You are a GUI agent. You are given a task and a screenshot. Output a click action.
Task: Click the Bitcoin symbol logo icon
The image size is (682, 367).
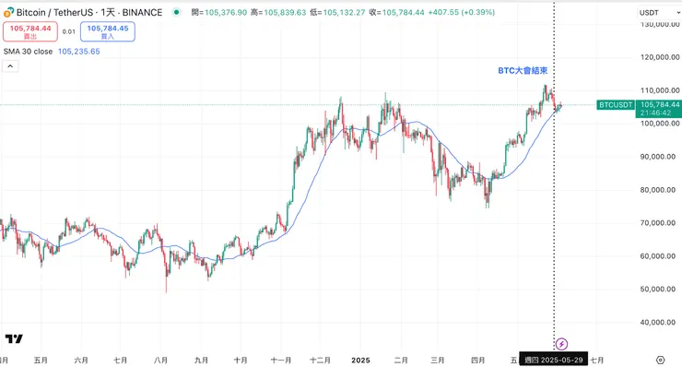coord(8,12)
